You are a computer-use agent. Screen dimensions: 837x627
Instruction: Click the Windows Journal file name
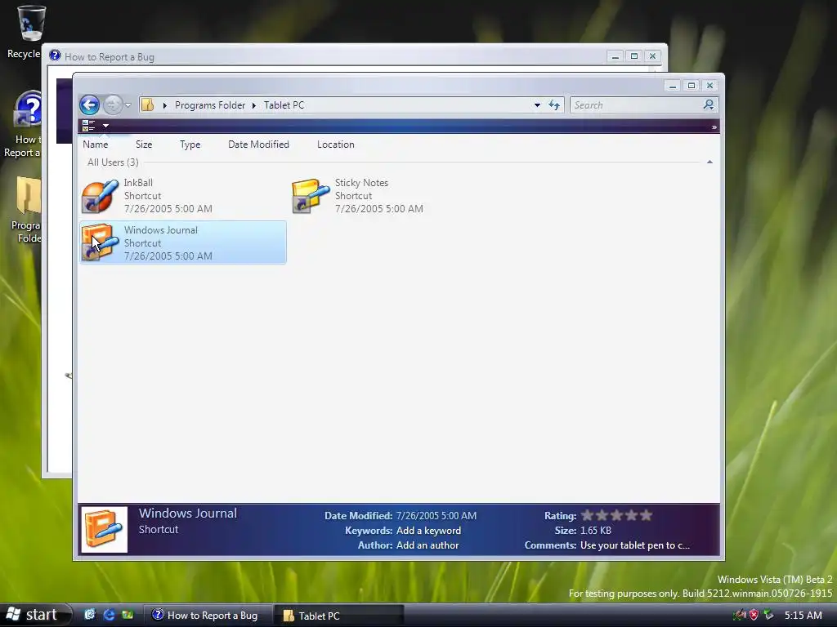point(161,229)
